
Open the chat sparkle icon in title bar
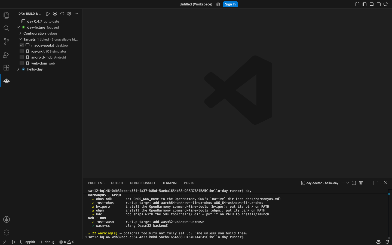click(386, 4)
